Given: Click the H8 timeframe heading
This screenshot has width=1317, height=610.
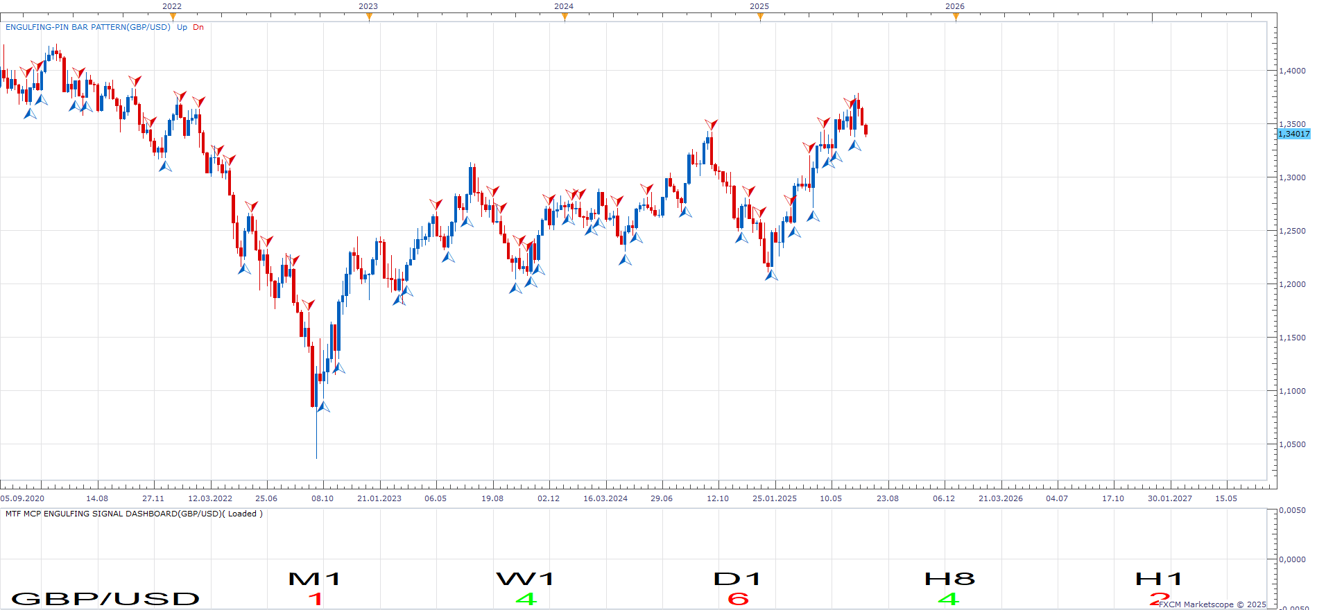Looking at the screenshot, I should tap(949, 579).
